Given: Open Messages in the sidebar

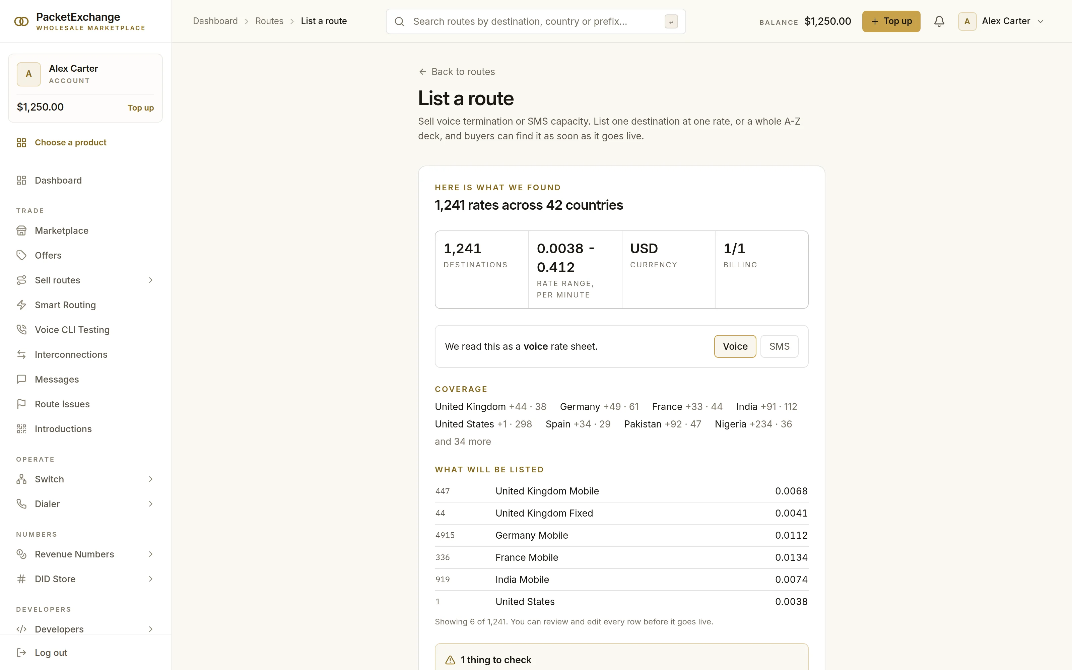Looking at the screenshot, I should coord(85,379).
